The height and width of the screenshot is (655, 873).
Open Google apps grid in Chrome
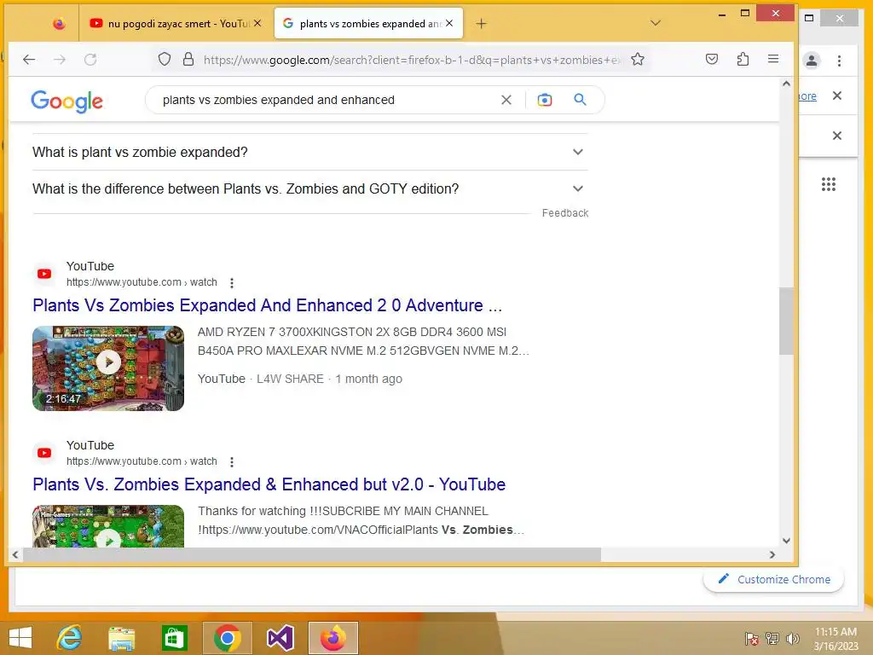point(829,184)
